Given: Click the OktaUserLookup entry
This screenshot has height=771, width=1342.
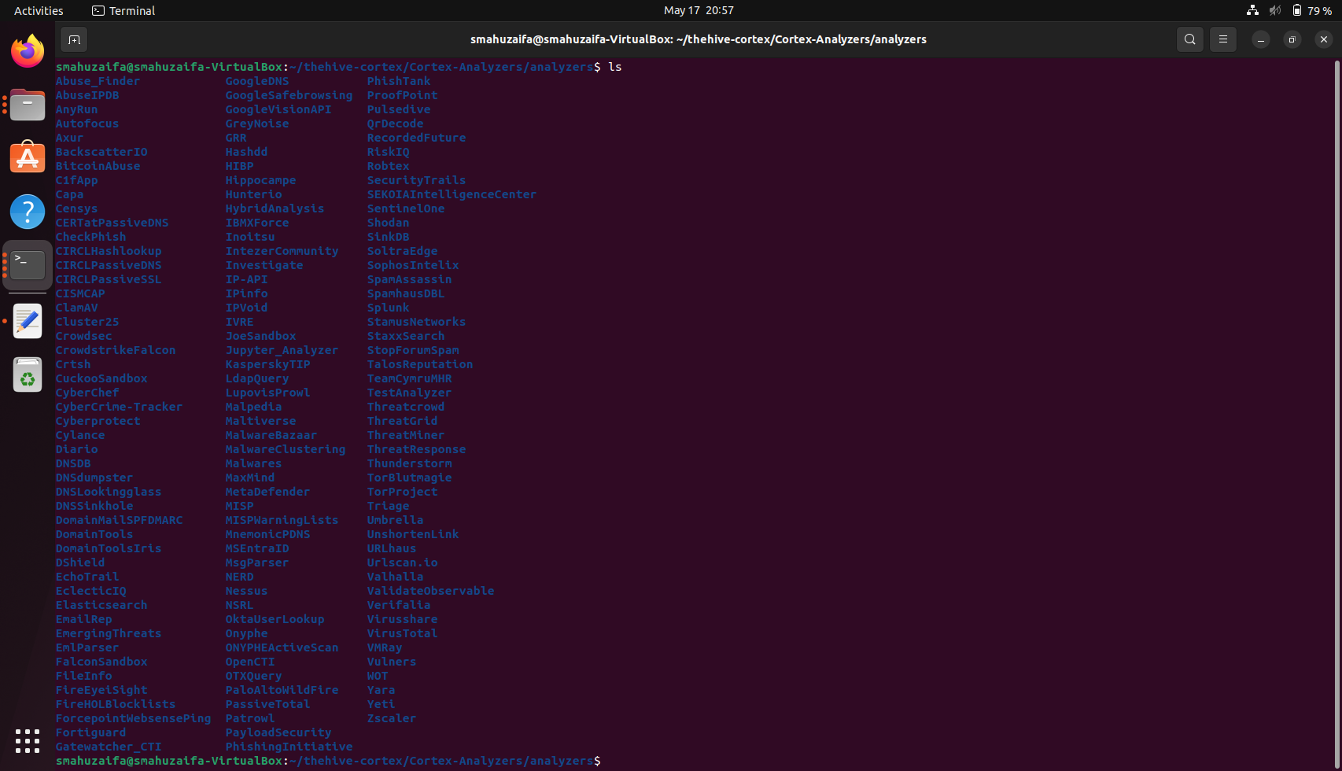Looking at the screenshot, I should [275, 619].
